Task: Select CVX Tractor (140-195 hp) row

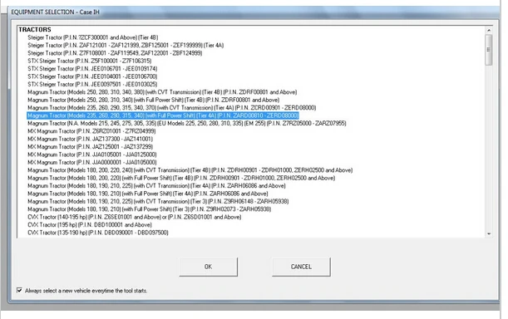Action: pos(135,217)
